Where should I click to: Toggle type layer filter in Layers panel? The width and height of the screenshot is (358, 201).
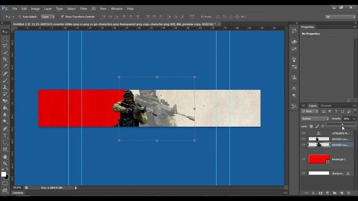click(336, 112)
